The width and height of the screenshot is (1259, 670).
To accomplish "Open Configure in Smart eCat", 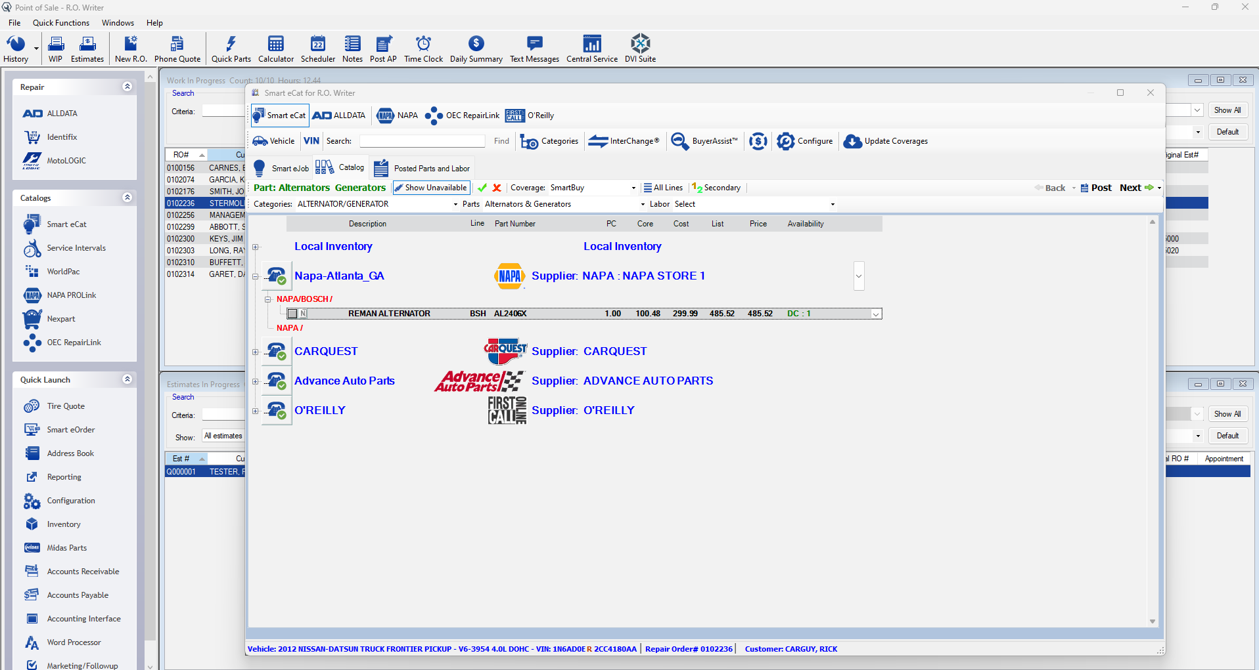I will (x=805, y=141).
